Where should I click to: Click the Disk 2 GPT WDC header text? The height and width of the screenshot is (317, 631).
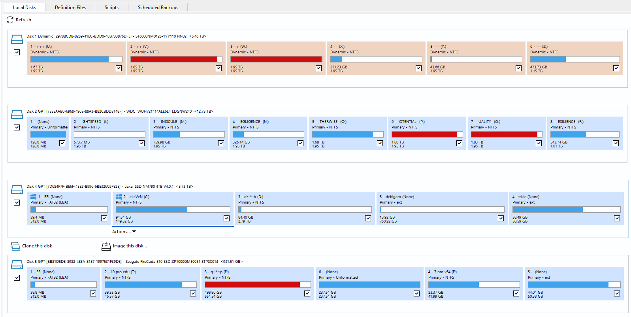click(x=120, y=111)
